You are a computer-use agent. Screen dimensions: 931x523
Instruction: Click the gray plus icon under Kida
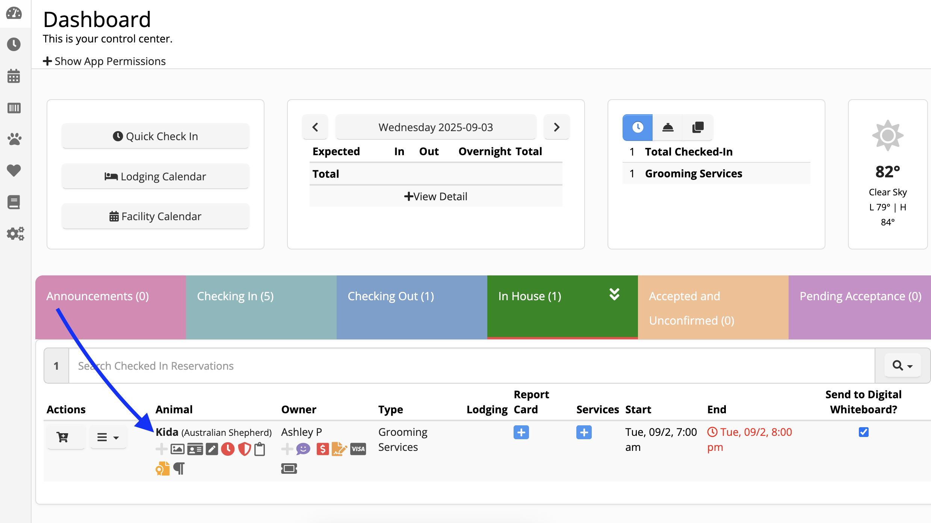click(162, 449)
